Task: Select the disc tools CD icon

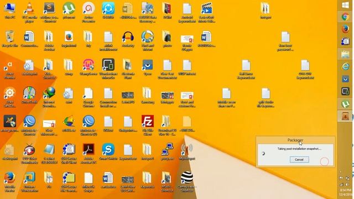Action: pos(29,95)
